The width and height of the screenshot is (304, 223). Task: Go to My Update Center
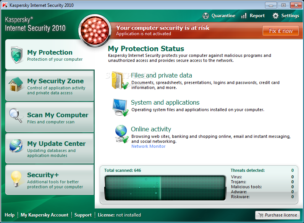[50, 149]
